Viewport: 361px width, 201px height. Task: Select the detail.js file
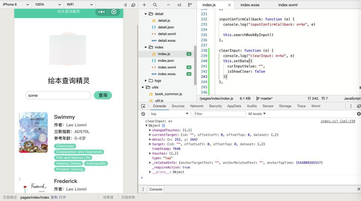164,20
